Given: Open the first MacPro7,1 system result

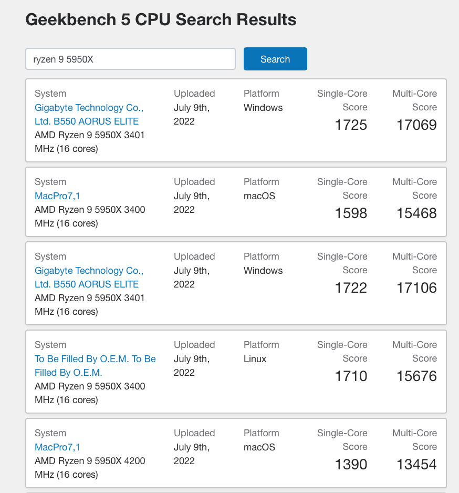Looking at the screenshot, I should tap(57, 196).
